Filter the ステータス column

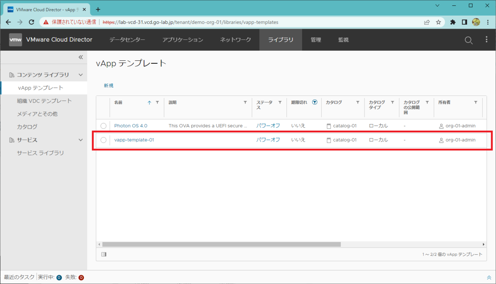[x=280, y=103]
